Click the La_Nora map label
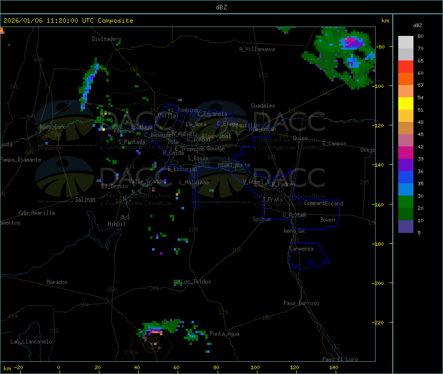Screen dimensions: 443x374 pyautogui.click(x=196, y=124)
